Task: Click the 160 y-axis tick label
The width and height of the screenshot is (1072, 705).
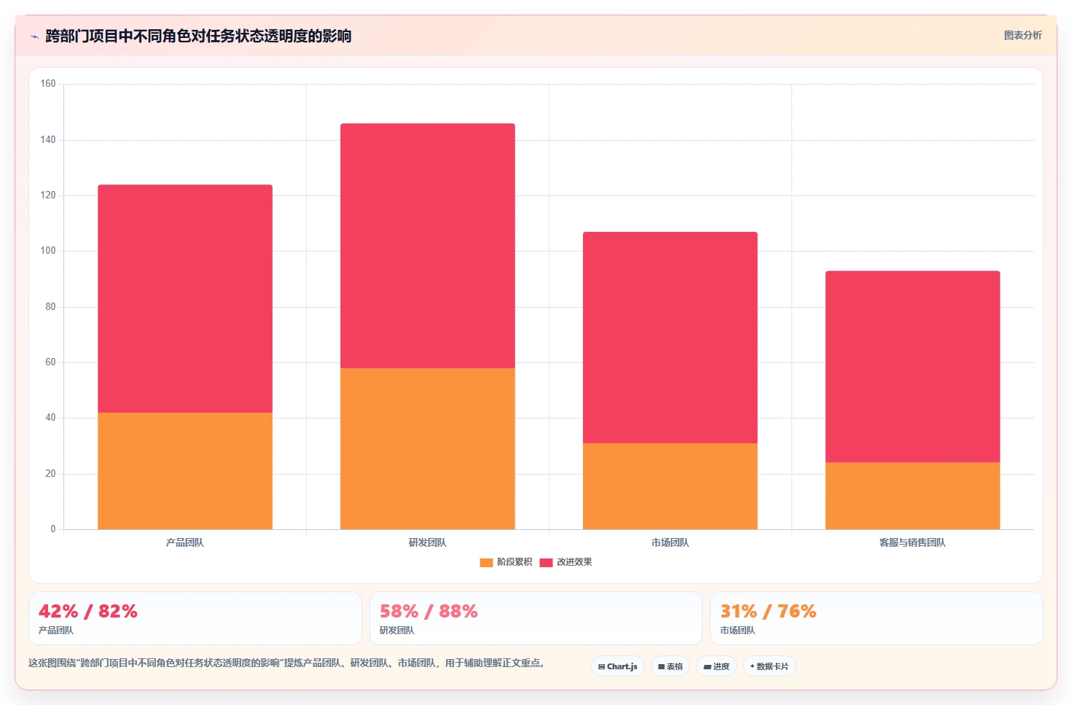Action: [x=48, y=84]
